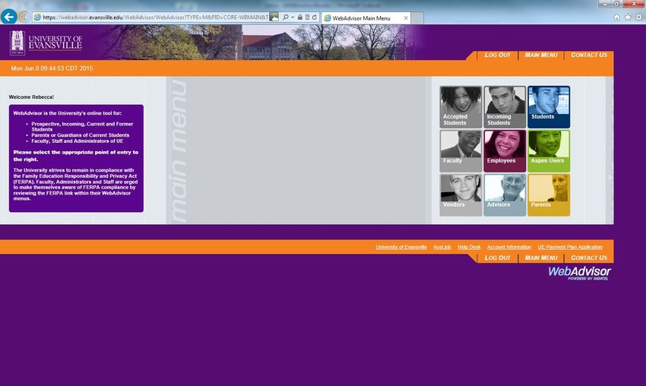The height and width of the screenshot is (386, 646).
Task: Open the Help Desk footer link
Action: coord(469,247)
